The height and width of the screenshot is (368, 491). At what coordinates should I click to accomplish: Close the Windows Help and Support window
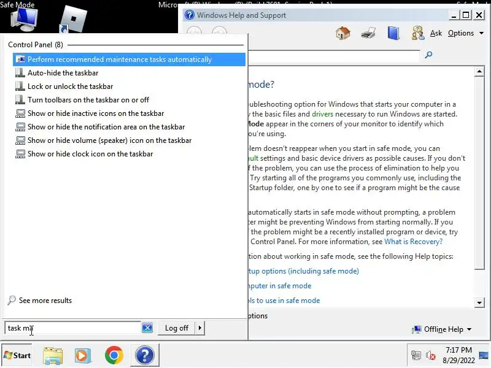(x=479, y=15)
